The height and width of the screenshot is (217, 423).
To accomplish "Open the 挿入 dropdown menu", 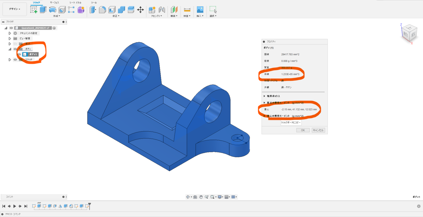I will click(200, 16).
